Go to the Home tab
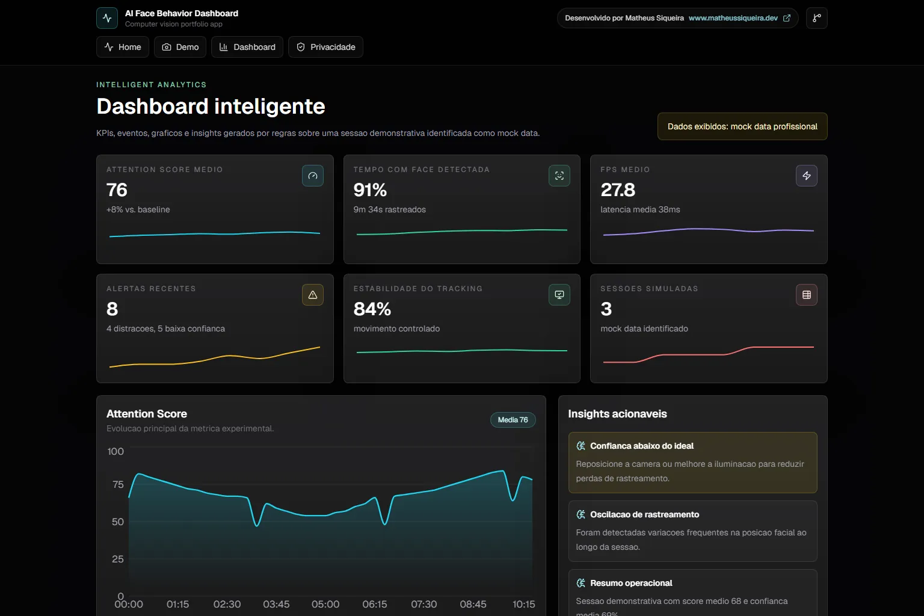924x616 pixels. point(123,47)
